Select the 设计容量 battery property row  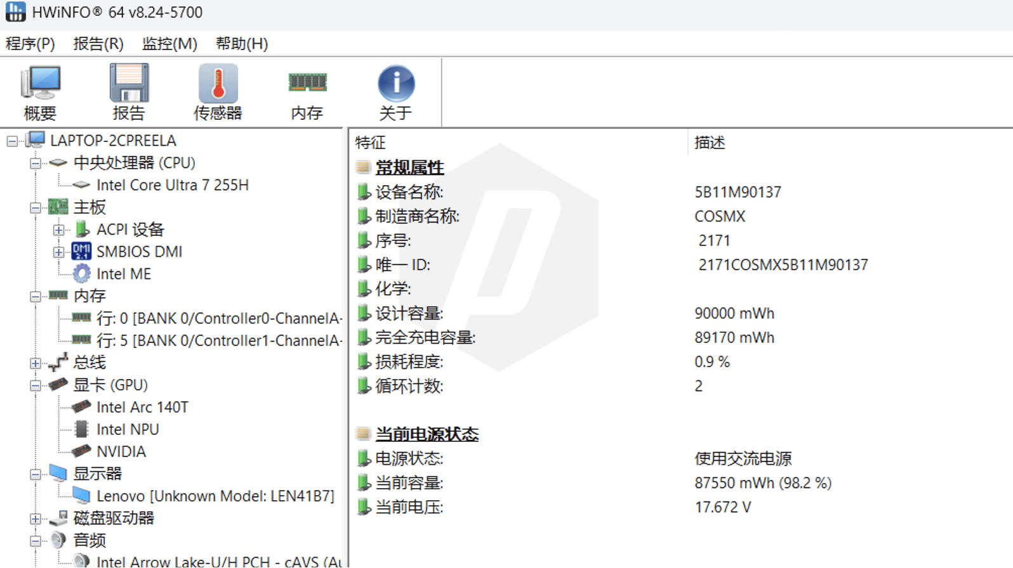[409, 314]
